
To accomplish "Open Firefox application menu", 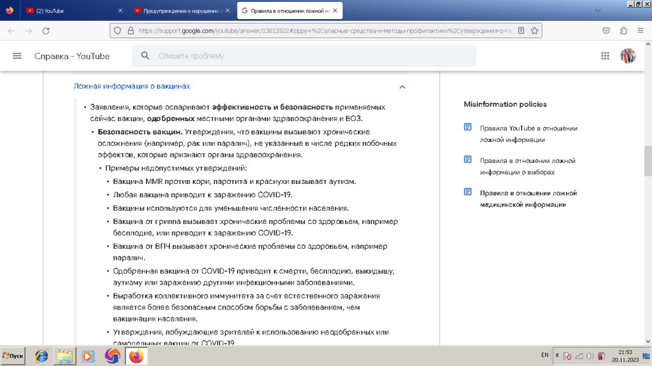I will 640,31.
